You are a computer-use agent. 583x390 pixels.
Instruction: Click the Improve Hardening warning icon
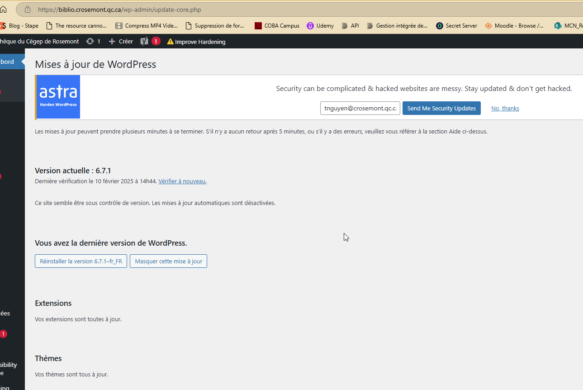(x=170, y=42)
